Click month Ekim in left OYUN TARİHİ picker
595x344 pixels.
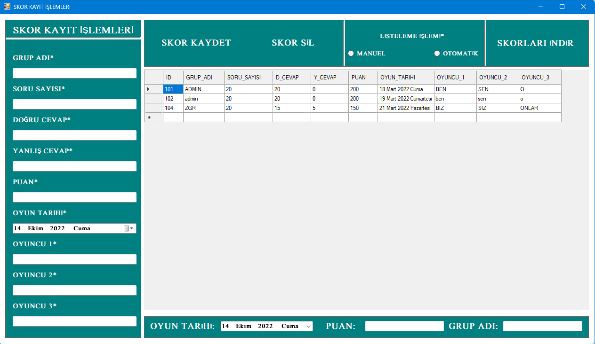coord(35,228)
